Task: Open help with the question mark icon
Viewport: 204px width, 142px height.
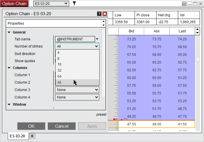Action: 99,14
